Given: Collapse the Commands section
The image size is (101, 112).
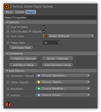Looking at the screenshot, I should pyautogui.click(x=7, y=53).
